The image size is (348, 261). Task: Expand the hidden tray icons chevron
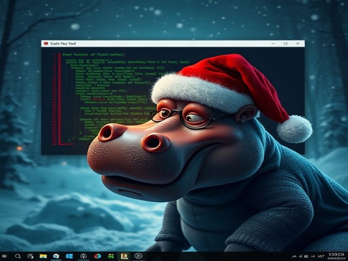coord(294,257)
